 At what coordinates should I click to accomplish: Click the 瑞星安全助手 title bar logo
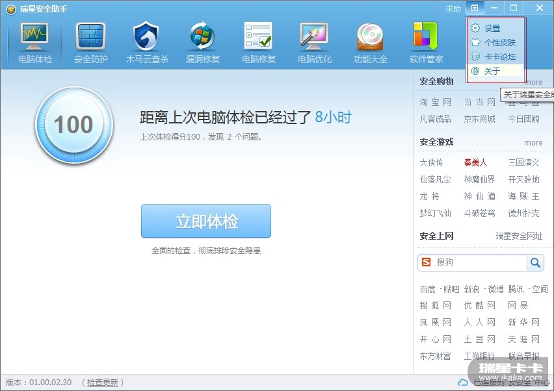[x=11, y=9]
